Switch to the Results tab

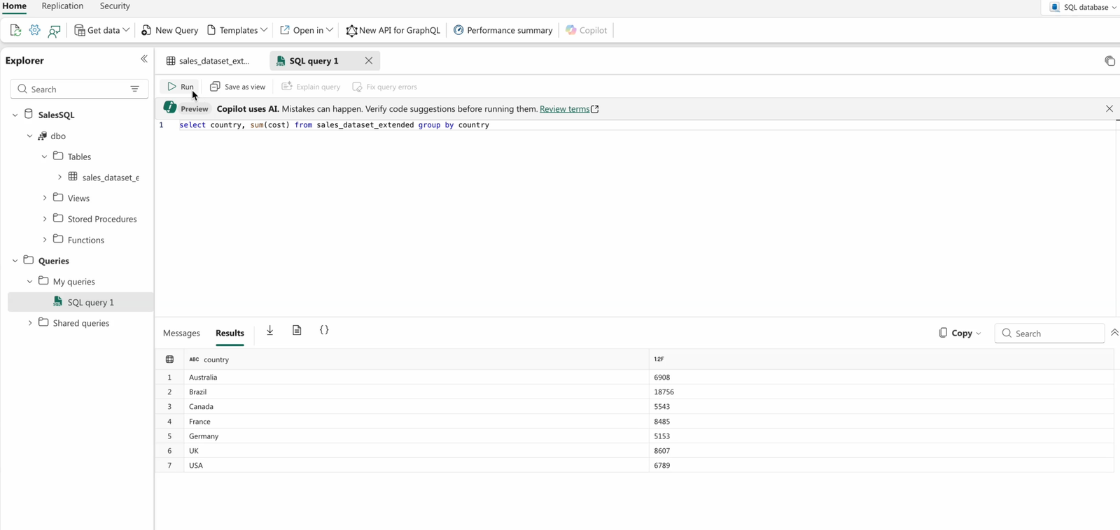(230, 334)
